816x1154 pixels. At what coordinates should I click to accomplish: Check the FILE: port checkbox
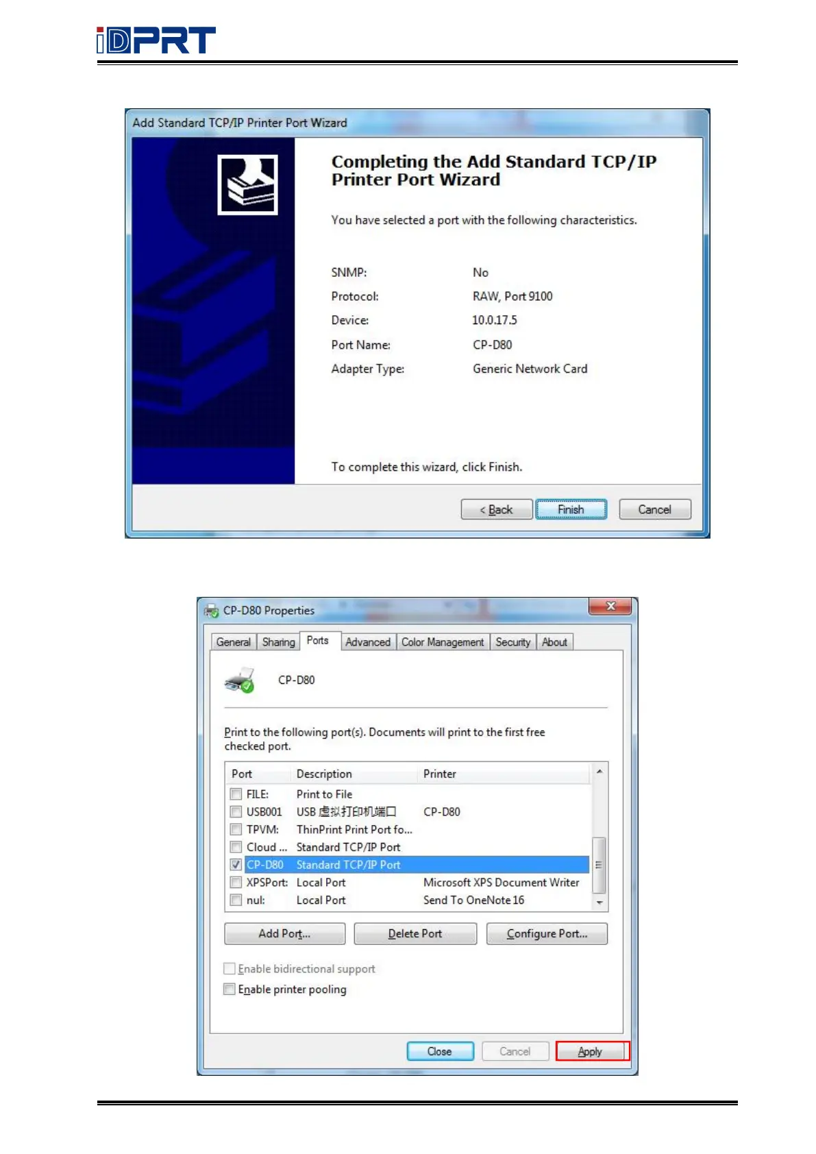[x=236, y=794]
